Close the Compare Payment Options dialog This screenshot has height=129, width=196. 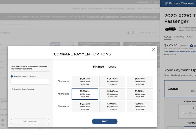154,49
